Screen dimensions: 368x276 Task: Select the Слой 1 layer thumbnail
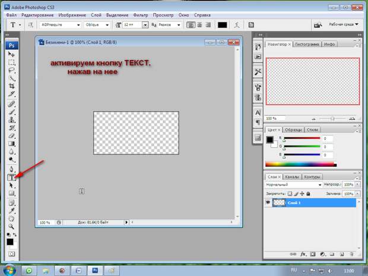pos(279,202)
